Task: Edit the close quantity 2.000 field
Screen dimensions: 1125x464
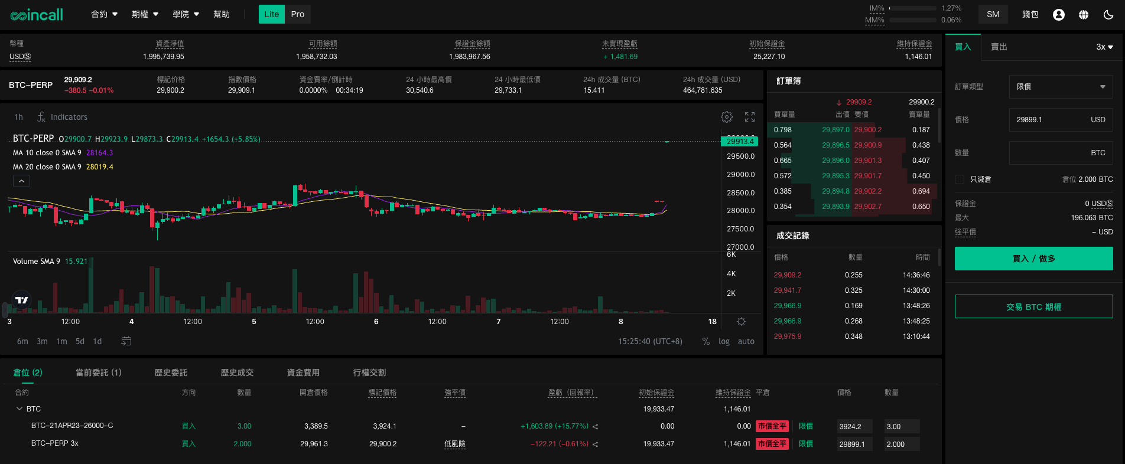Action: [x=902, y=445]
